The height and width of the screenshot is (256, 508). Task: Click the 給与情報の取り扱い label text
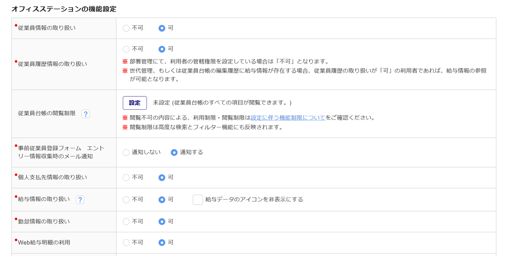(x=44, y=199)
